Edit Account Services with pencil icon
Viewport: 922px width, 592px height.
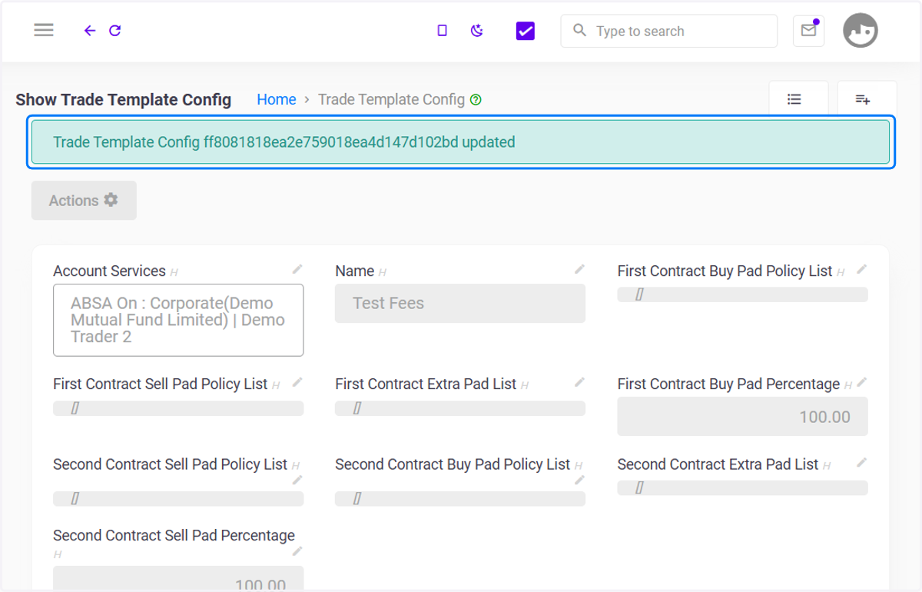tap(297, 269)
